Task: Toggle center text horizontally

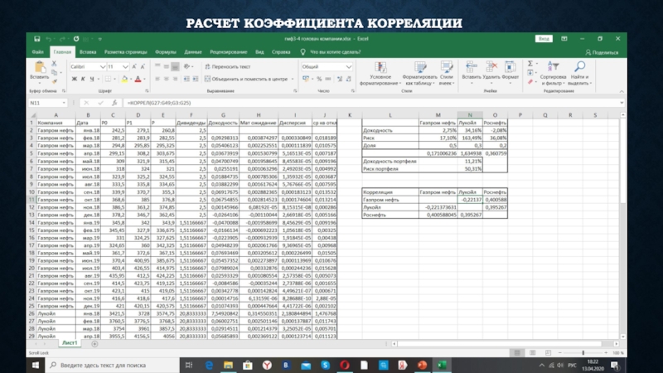Action: (167, 79)
